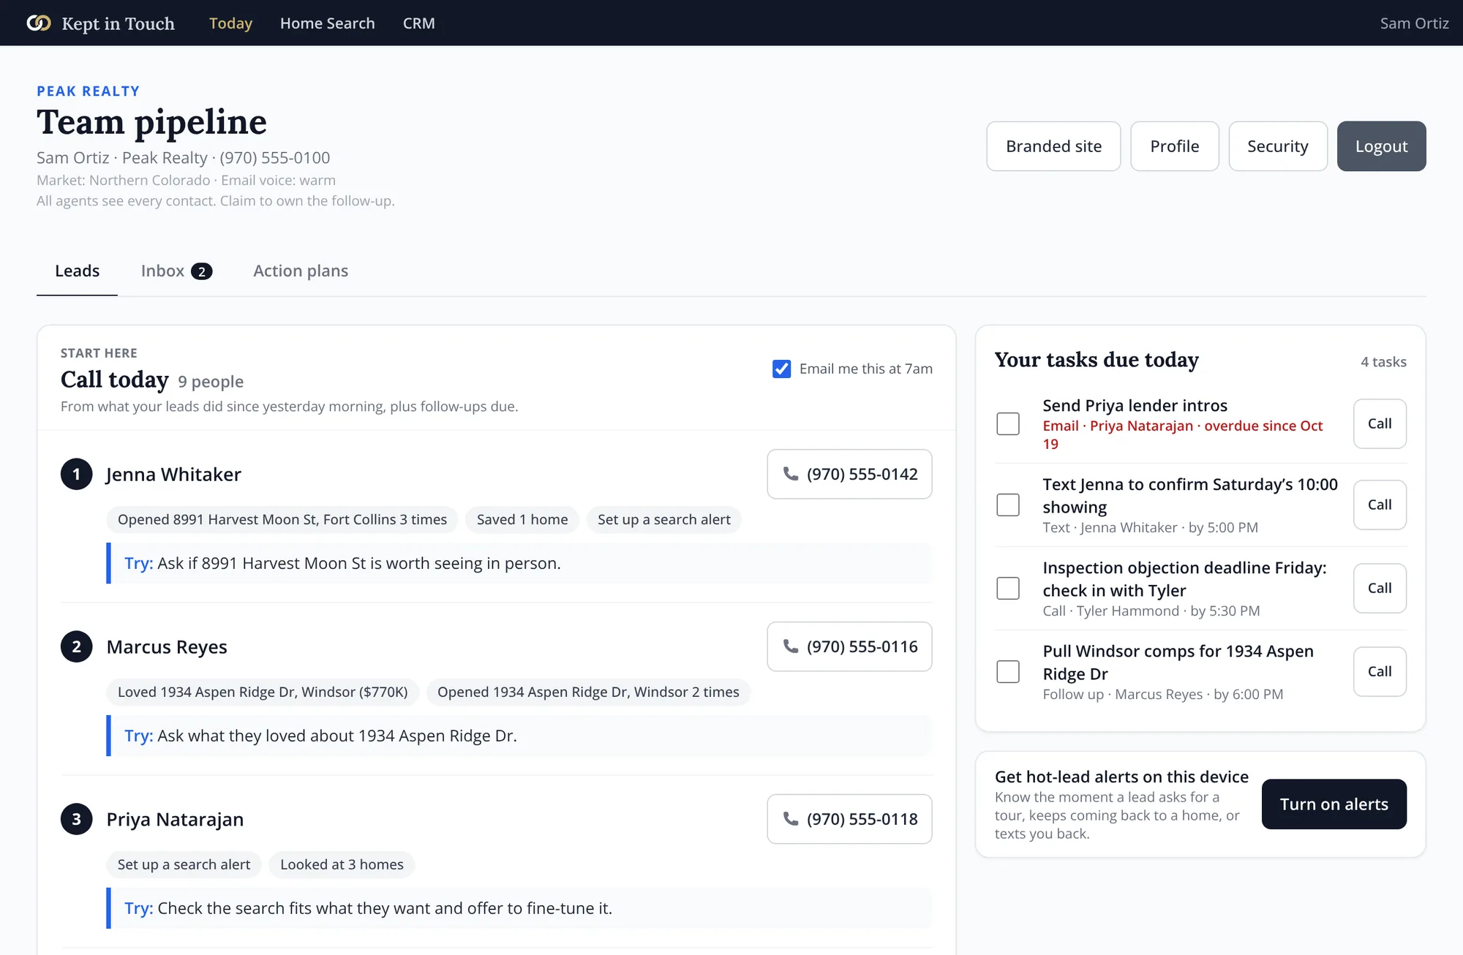
Task: Click Call for Pull Windsor comps task
Action: pos(1380,671)
